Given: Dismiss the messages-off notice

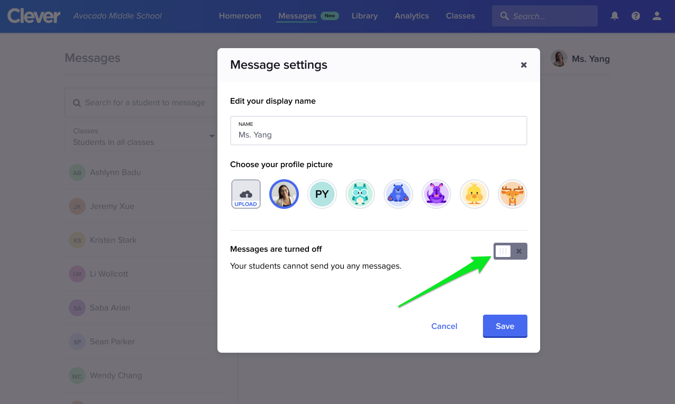Looking at the screenshot, I should (x=519, y=251).
